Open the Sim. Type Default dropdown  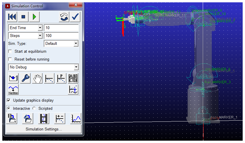tap(76, 44)
